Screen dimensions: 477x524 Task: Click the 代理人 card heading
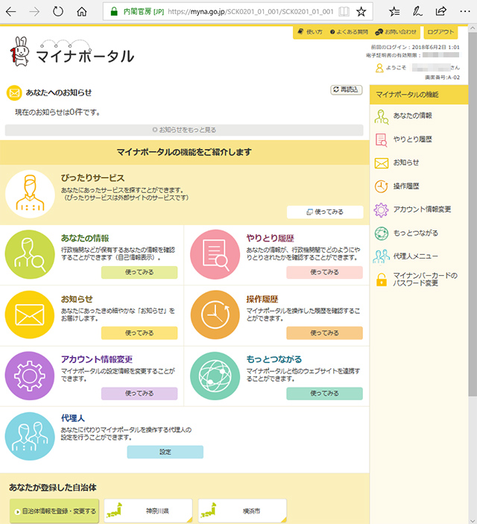click(73, 418)
